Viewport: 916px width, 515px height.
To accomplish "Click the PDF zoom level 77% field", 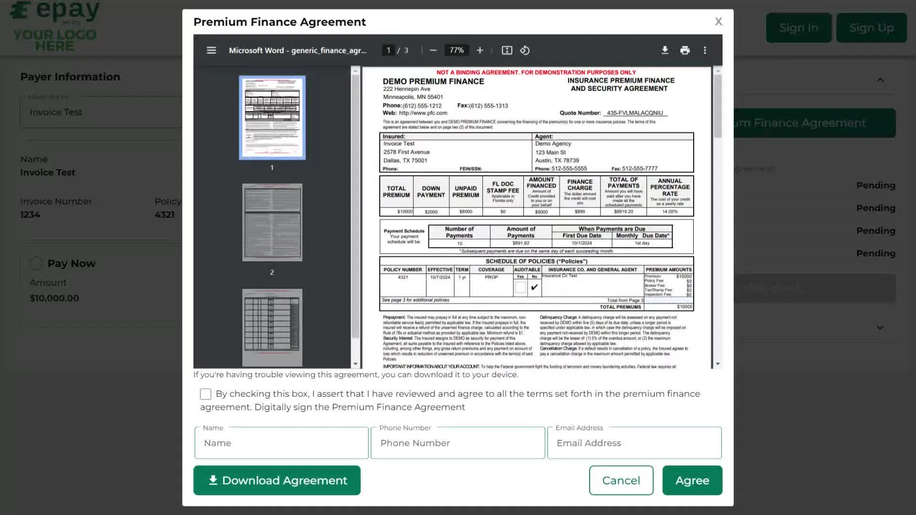I will [457, 50].
